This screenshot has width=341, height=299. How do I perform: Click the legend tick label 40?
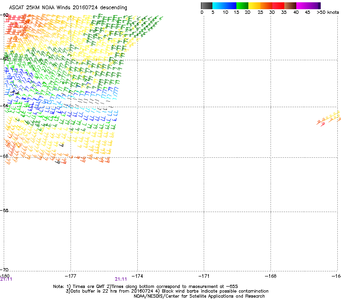point(296,12)
